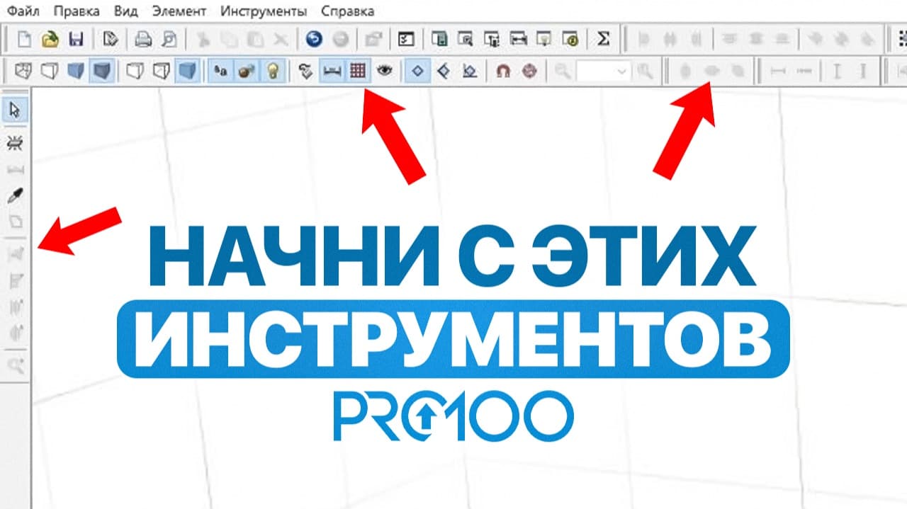Click the window icon with a magnifier
Viewport: 907px width, 509px height.
467,39
